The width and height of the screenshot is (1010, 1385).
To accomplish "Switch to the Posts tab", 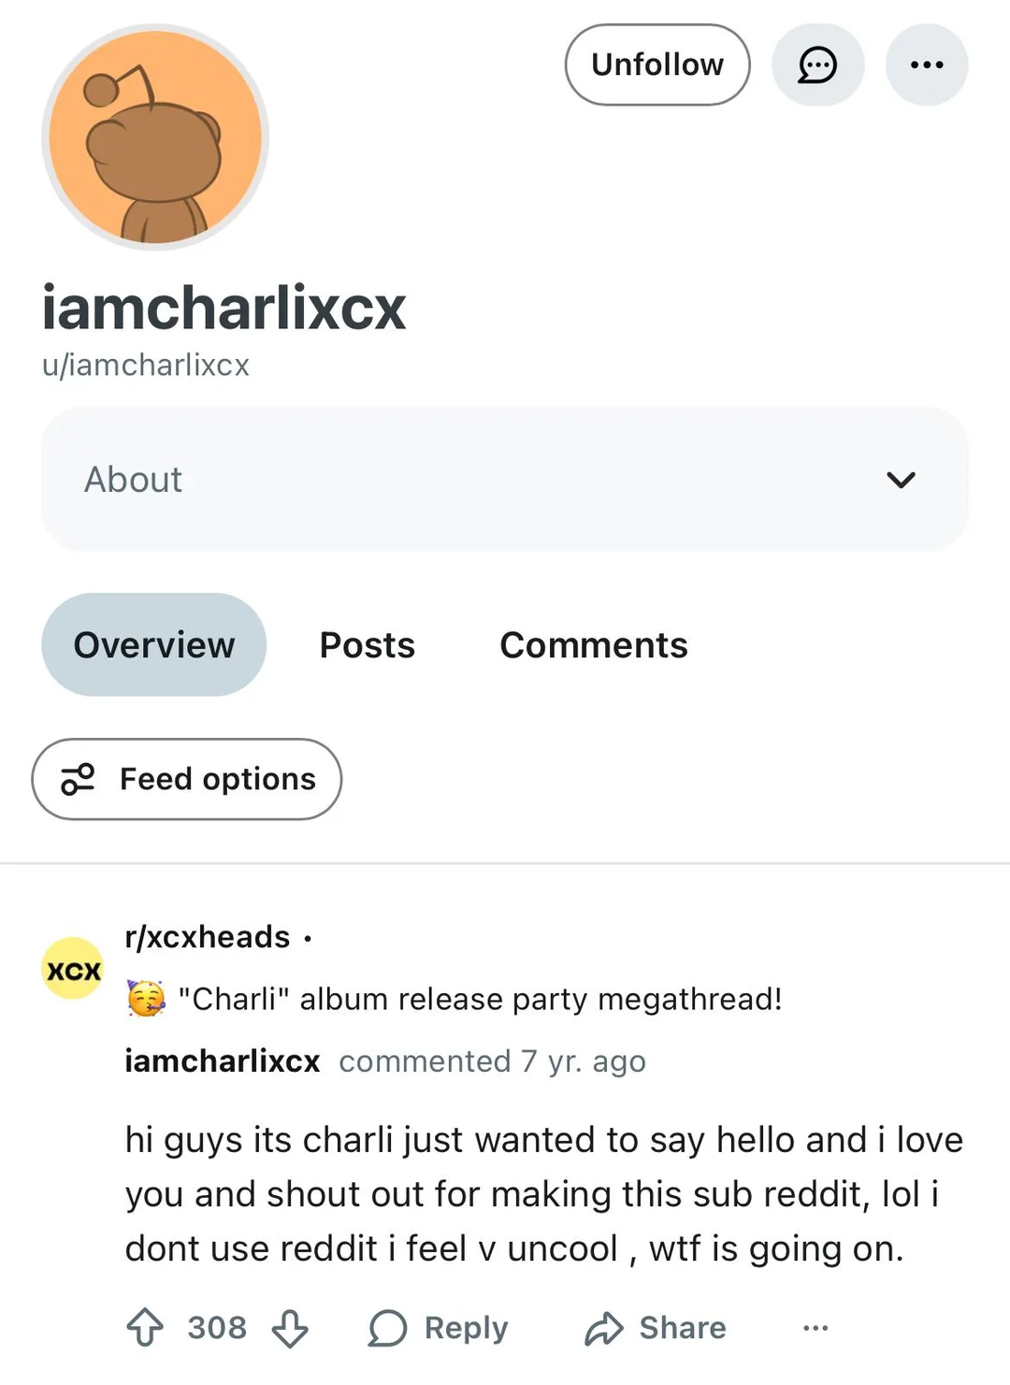I will pyautogui.click(x=367, y=645).
